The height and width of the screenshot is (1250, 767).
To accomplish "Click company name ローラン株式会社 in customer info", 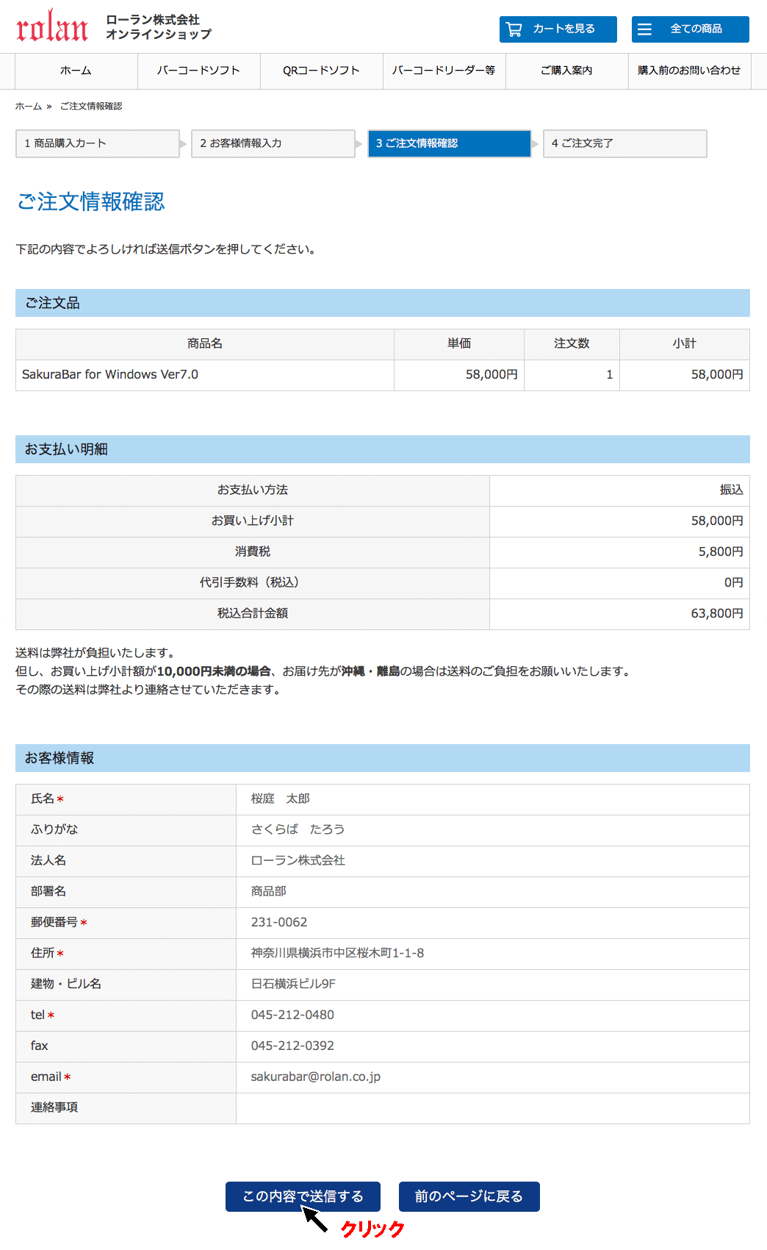I will pos(298,860).
